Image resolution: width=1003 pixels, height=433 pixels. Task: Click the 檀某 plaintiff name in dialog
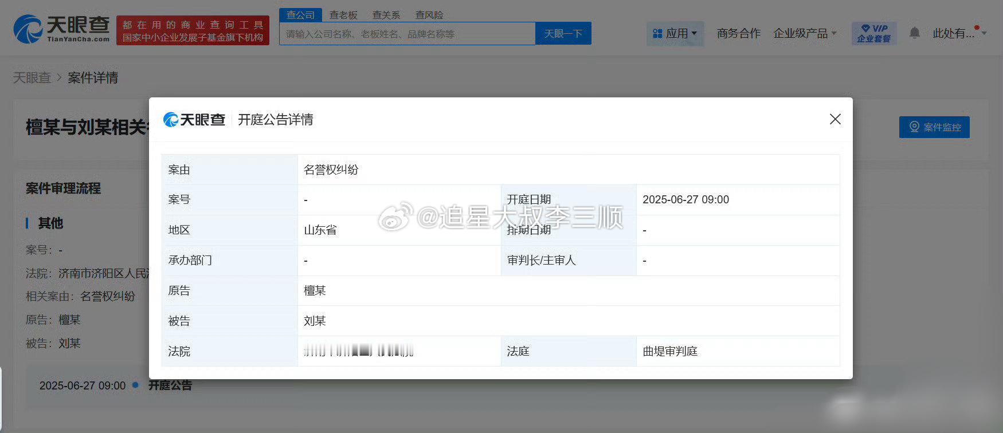(x=315, y=290)
